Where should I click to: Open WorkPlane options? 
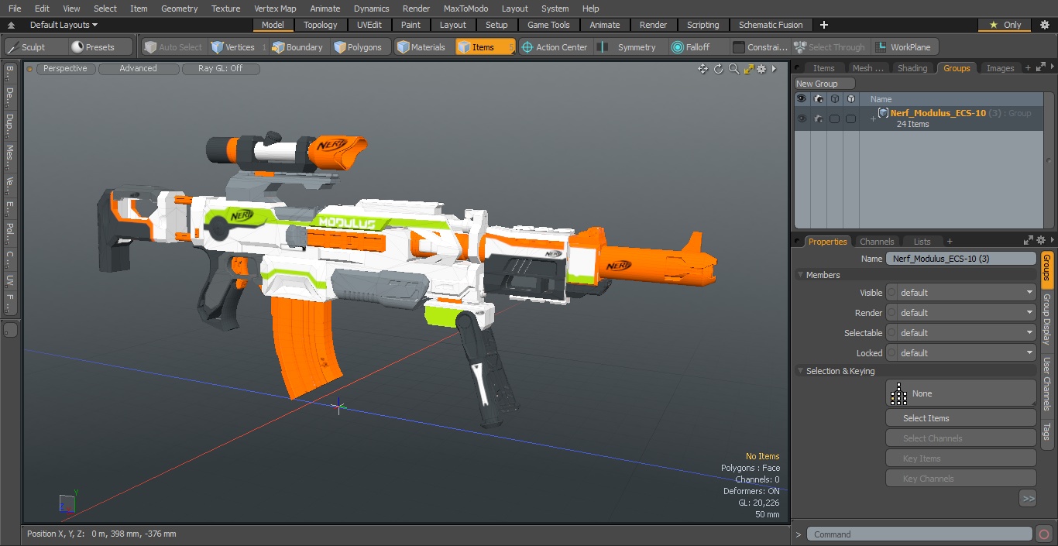pyautogui.click(x=904, y=47)
